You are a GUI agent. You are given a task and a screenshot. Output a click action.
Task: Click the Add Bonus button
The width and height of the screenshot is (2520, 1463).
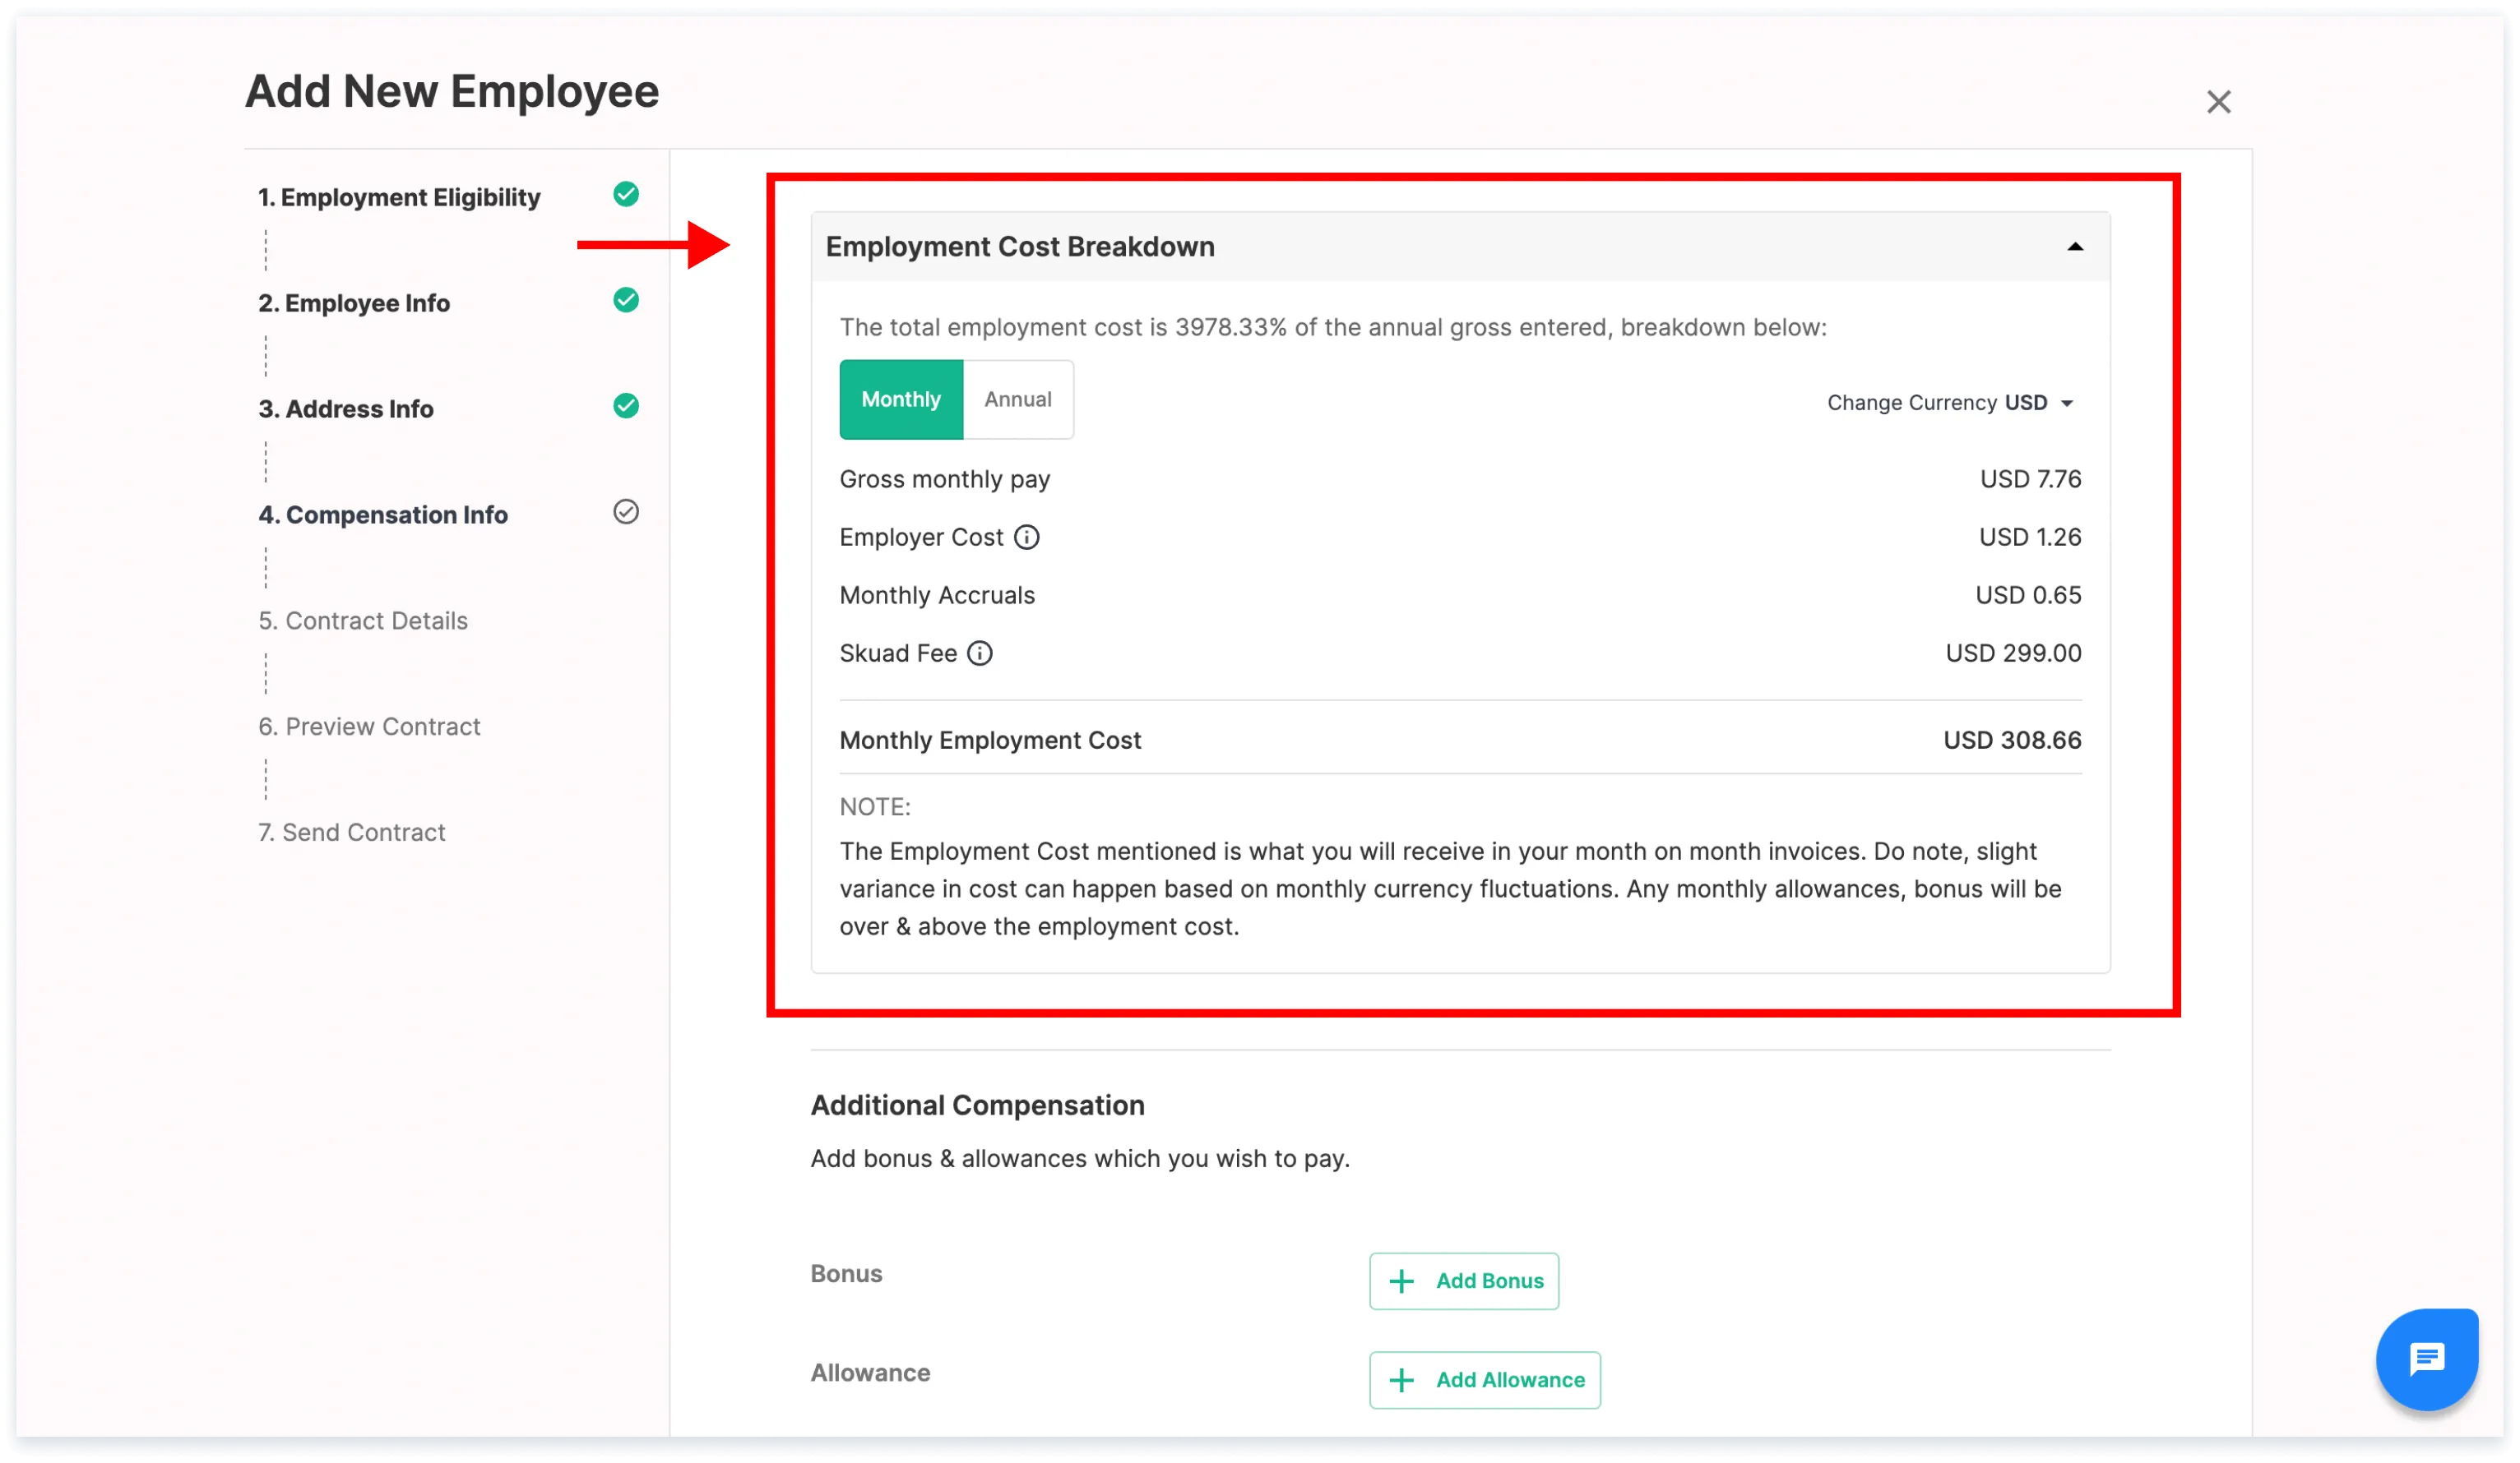[1463, 1281]
